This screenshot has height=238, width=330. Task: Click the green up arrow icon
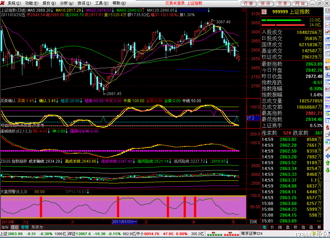click(327, 163)
